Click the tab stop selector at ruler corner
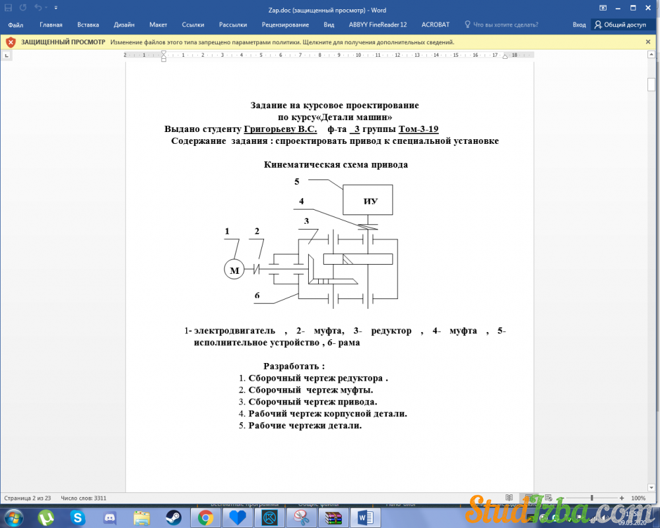The height and width of the screenshot is (528, 660). 7,55
